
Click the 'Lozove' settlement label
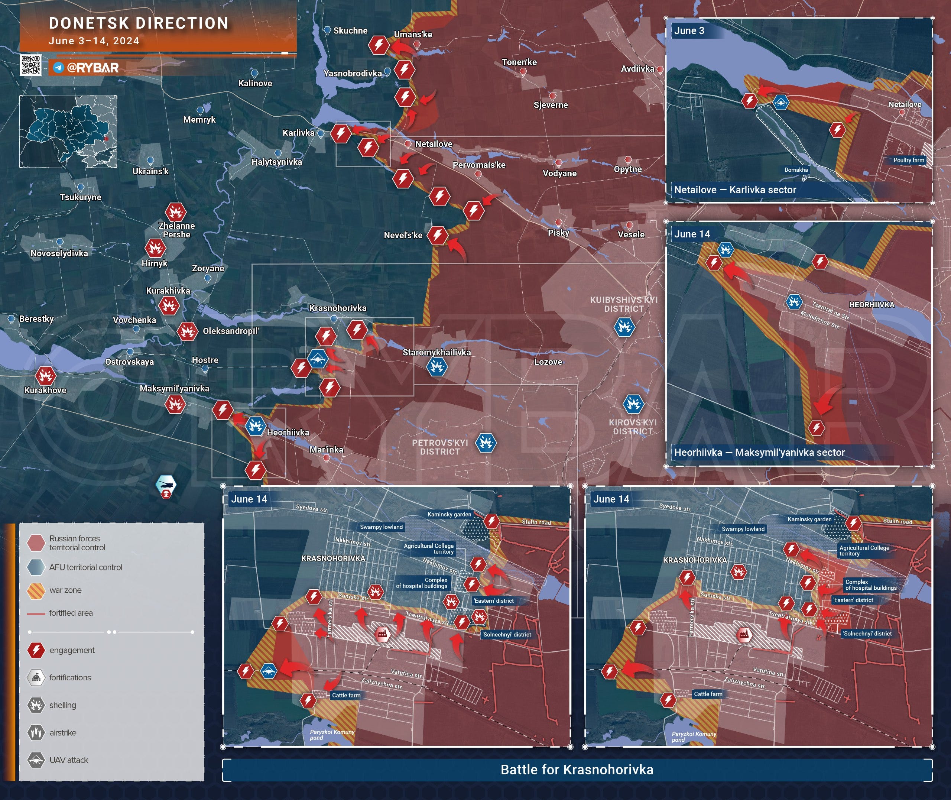548,362
